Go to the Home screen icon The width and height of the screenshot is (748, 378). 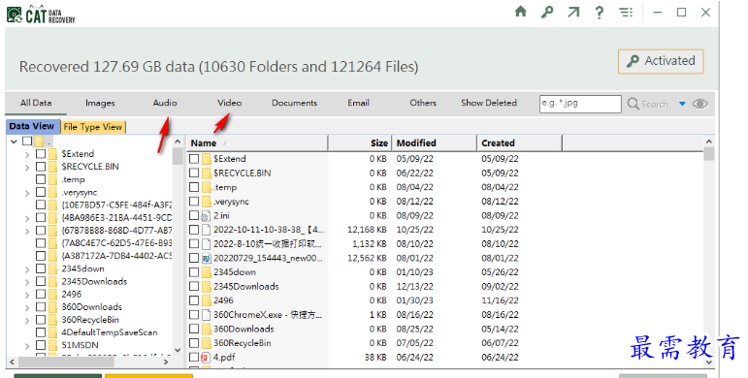[520, 12]
